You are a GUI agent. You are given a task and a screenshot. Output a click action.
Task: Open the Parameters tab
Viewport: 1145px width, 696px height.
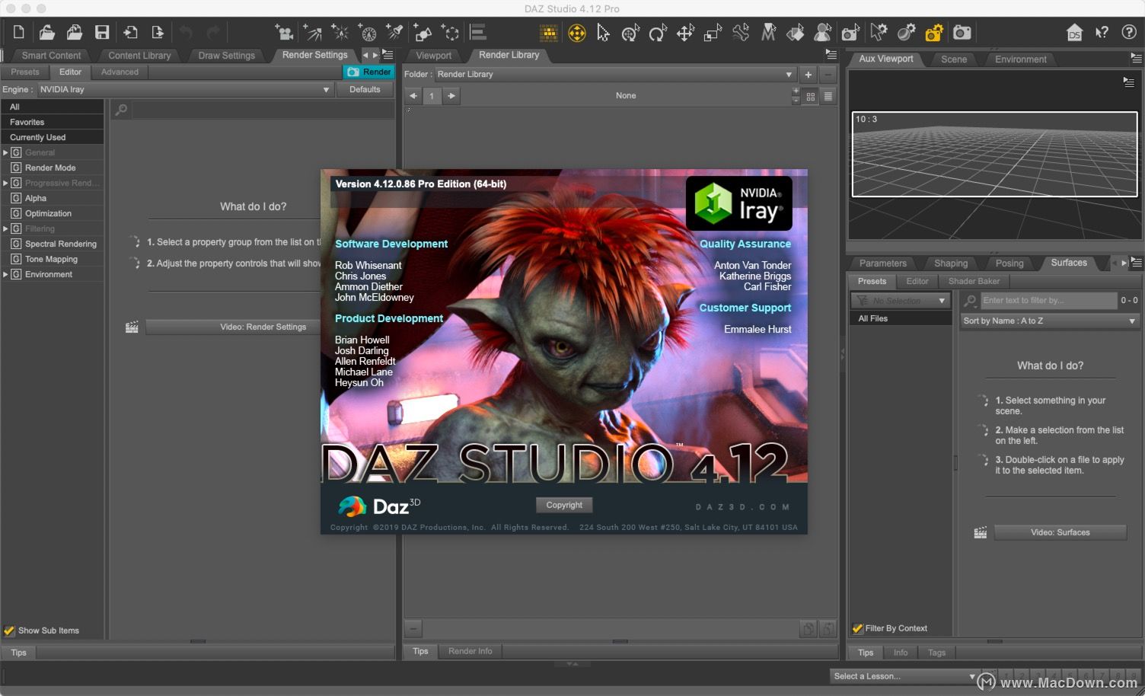[x=882, y=263]
